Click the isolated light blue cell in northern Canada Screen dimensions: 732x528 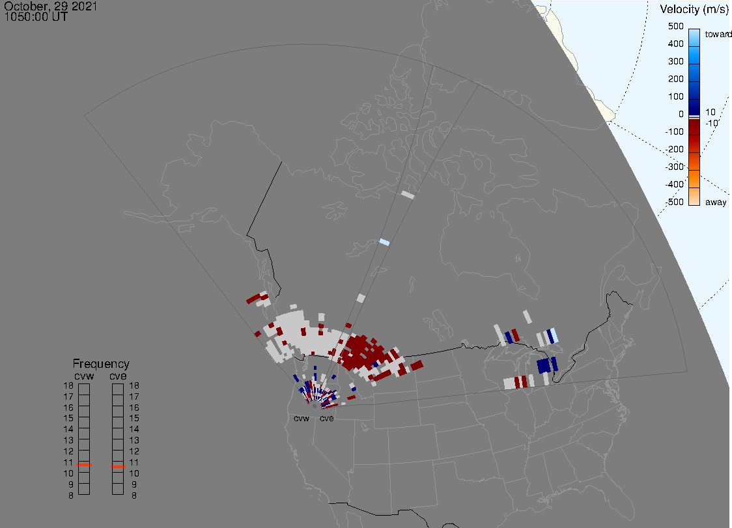pyautogui.click(x=384, y=242)
